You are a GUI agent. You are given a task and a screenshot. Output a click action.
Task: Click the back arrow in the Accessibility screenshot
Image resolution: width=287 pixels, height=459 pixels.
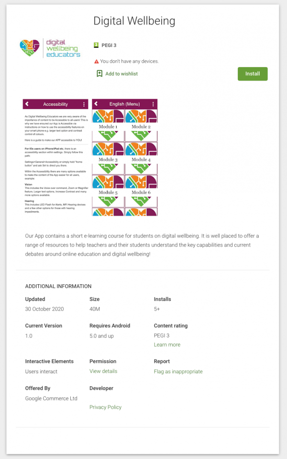point(27,104)
